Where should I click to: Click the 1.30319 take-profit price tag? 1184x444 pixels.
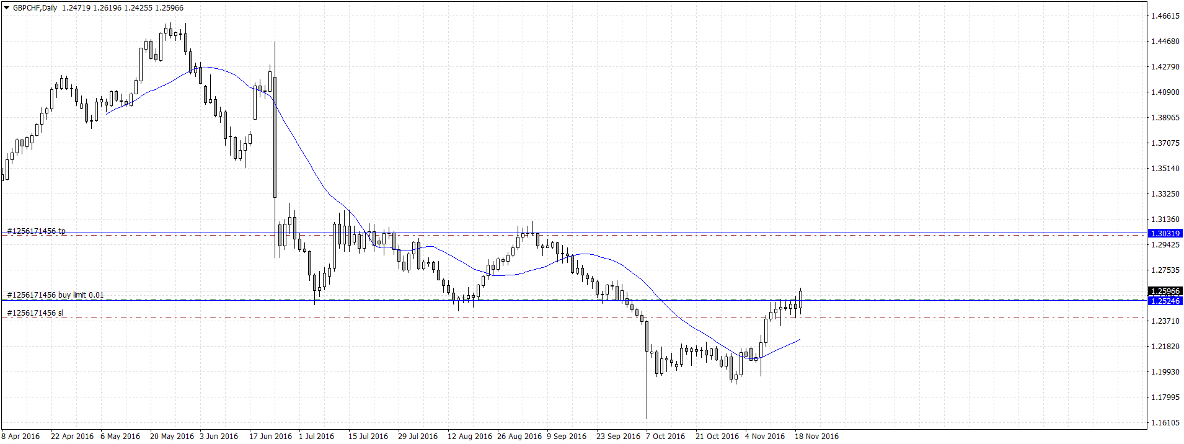point(1165,233)
